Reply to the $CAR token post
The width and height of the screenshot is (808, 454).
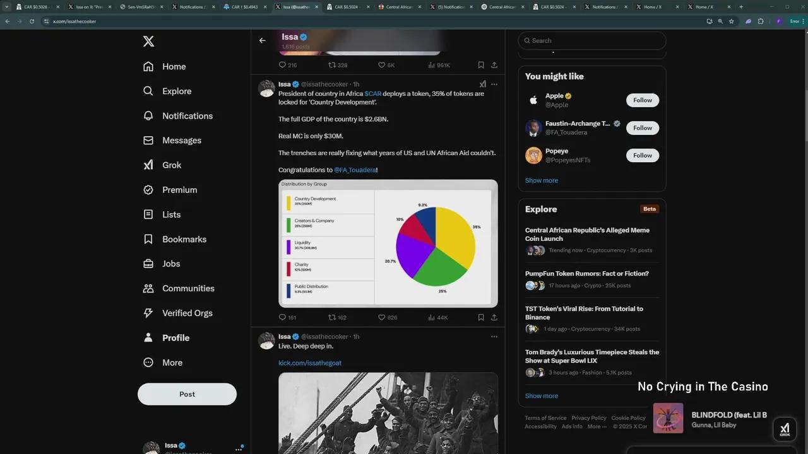coord(283,317)
